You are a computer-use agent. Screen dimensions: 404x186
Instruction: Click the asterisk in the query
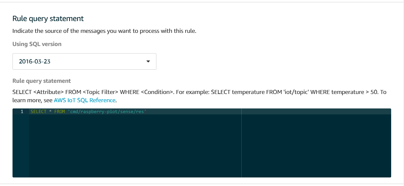50,111
